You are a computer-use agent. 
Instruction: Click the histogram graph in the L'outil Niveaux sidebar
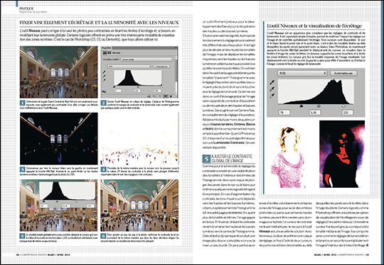point(316,91)
